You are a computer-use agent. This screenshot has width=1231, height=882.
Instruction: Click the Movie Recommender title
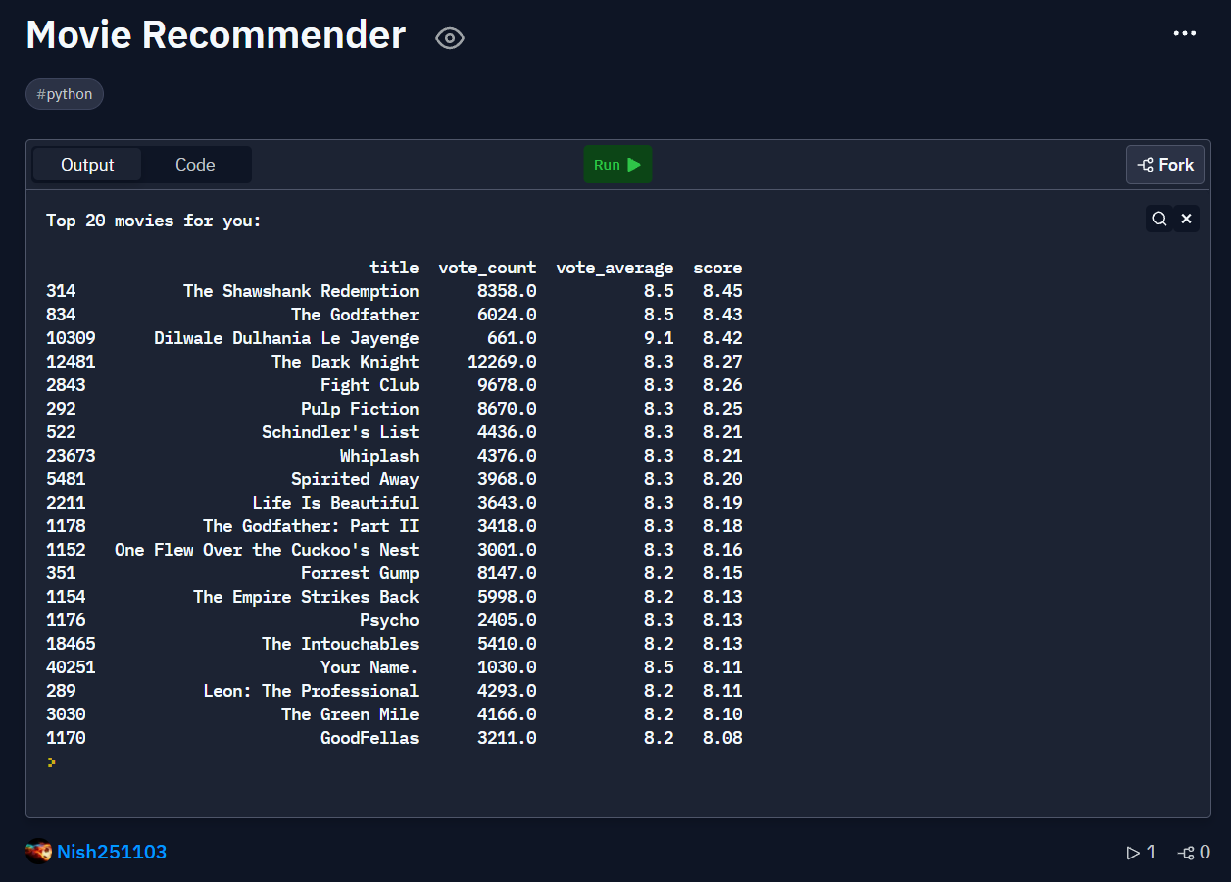(x=216, y=35)
